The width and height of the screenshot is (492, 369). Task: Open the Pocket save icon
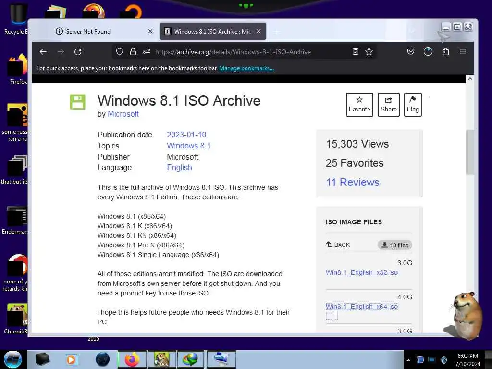411,52
